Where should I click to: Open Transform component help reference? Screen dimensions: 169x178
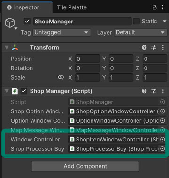(144, 47)
